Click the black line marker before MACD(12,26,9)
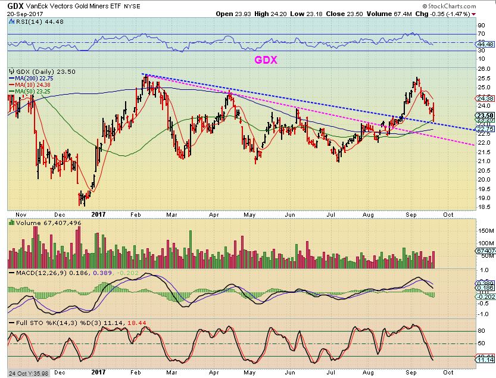This screenshot has height=378, width=496. tap(12, 273)
